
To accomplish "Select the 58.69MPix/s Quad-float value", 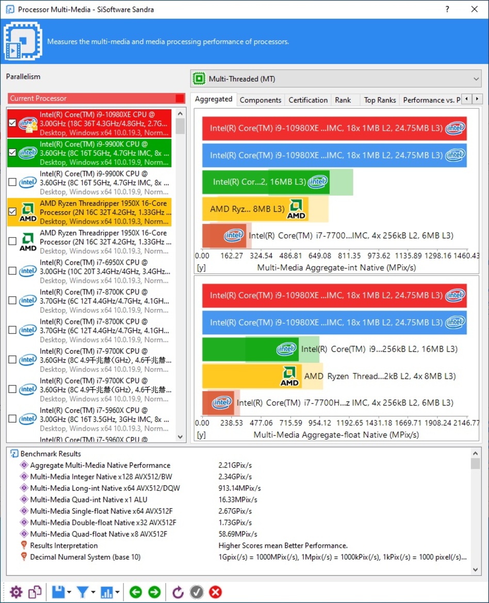I will 238,534.
